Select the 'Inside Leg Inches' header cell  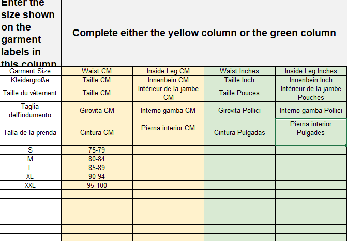tap(311, 71)
